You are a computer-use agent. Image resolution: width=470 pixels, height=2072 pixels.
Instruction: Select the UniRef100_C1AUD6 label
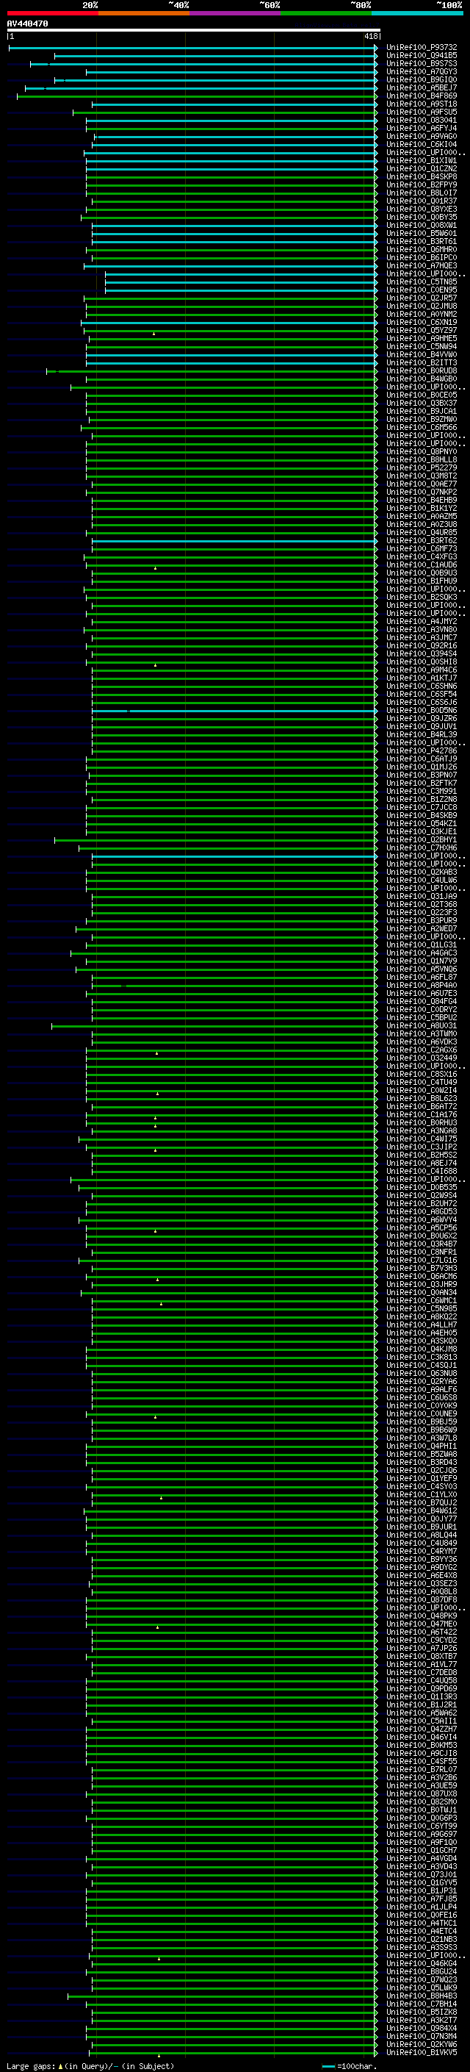(422, 564)
